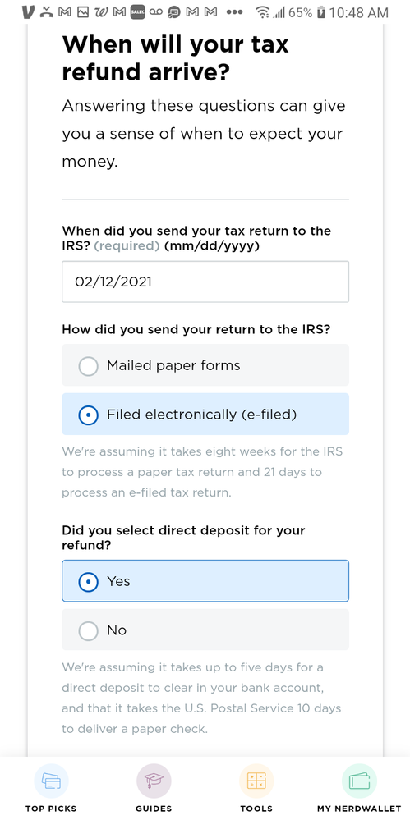Tap the Wi-Fi status icon

(262, 12)
